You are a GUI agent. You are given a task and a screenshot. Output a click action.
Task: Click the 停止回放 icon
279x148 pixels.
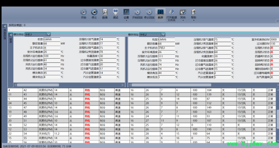(x=149, y=12)
